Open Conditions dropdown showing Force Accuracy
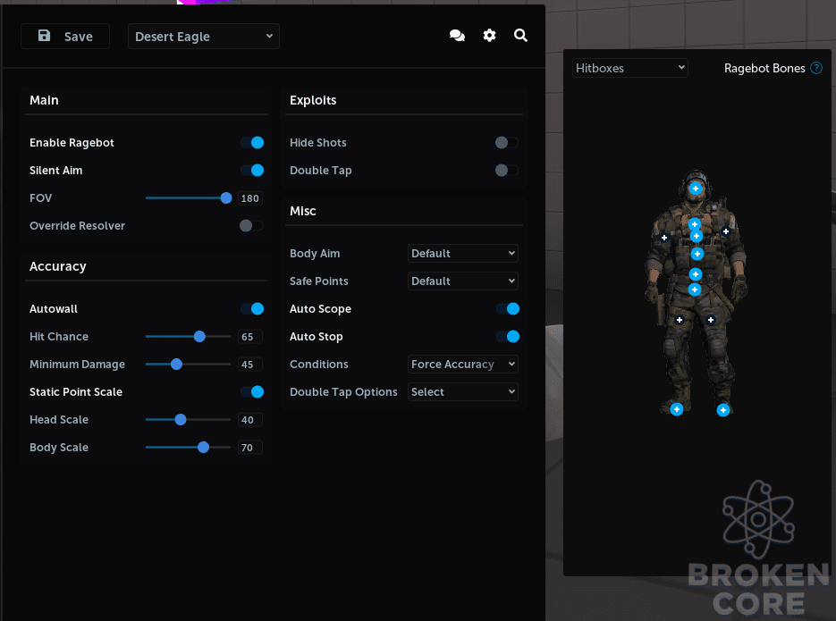 pyautogui.click(x=463, y=365)
